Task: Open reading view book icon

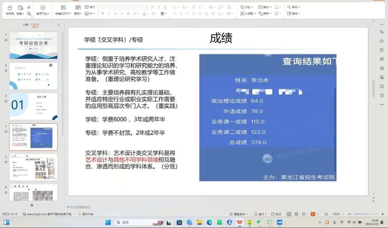Action: click(304, 214)
